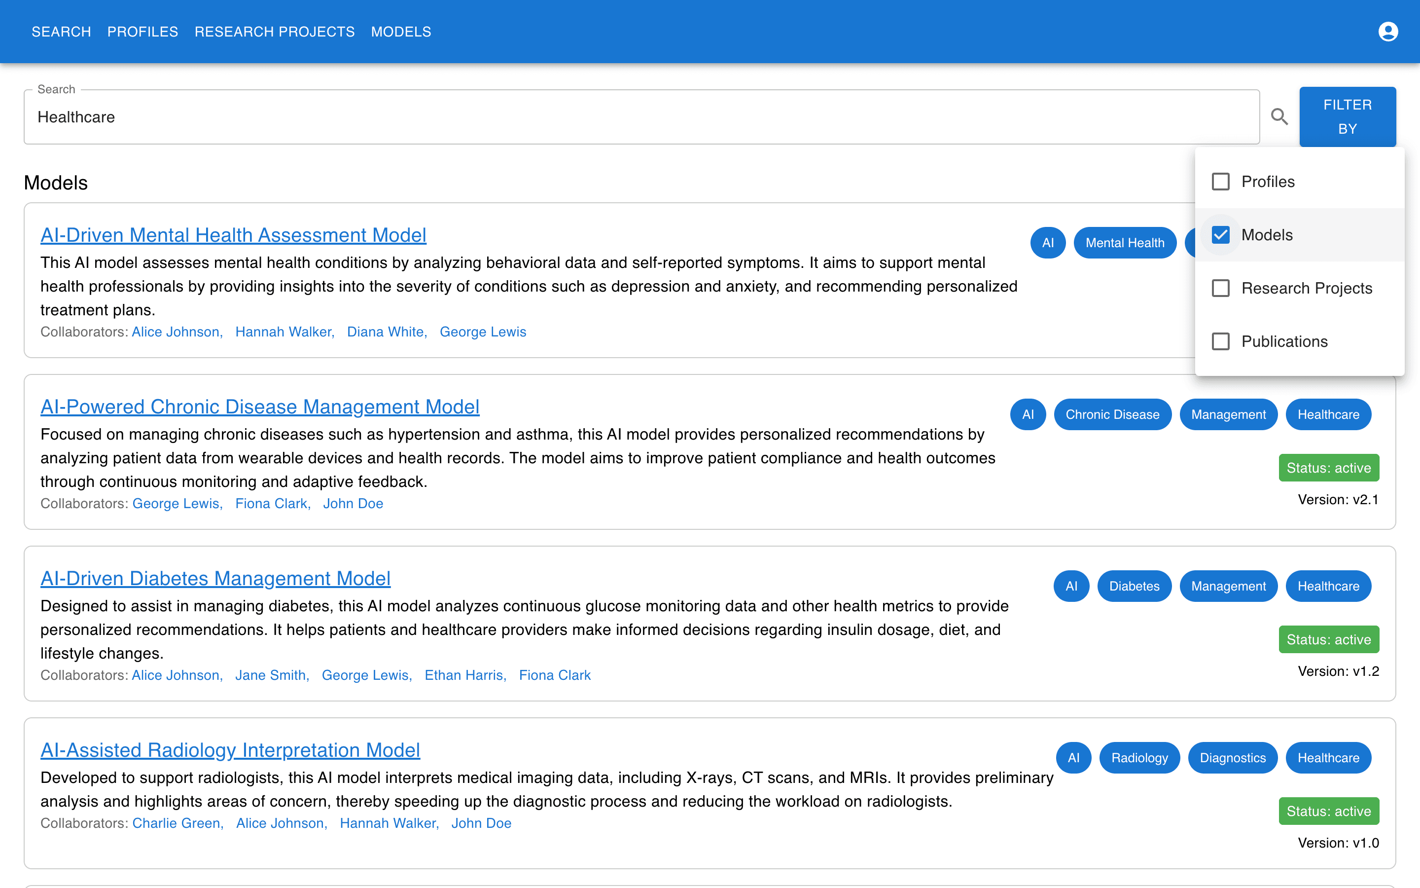Switch to the PROFILES nav item
This screenshot has height=888, width=1420.
(142, 32)
